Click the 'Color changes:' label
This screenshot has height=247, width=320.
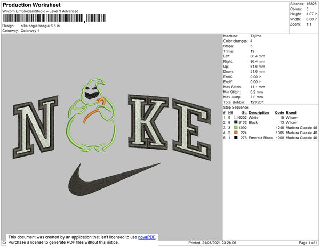pyautogui.click(x=236, y=41)
